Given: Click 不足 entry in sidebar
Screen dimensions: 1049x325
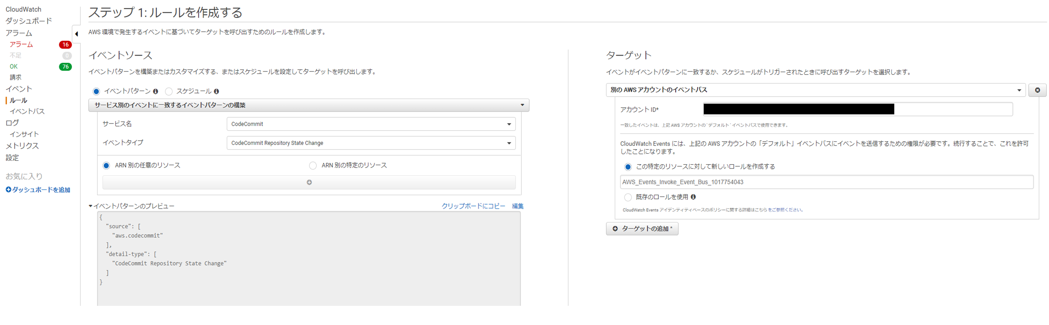Looking at the screenshot, I should pos(16,55).
